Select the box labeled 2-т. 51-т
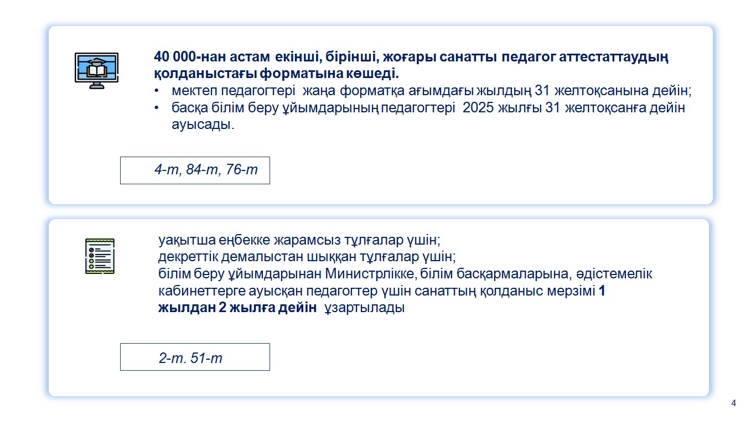756x425 pixels. (x=195, y=357)
